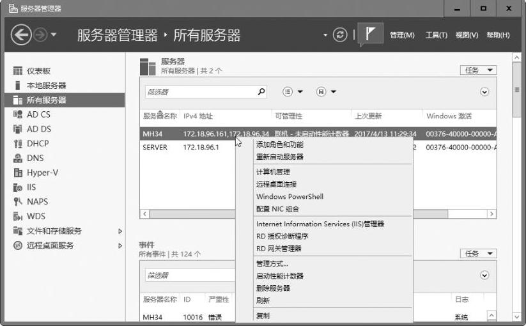Screen dimensions: 526x326
Task: Go back with the back arrow button
Action: click(x=21, y=35)
